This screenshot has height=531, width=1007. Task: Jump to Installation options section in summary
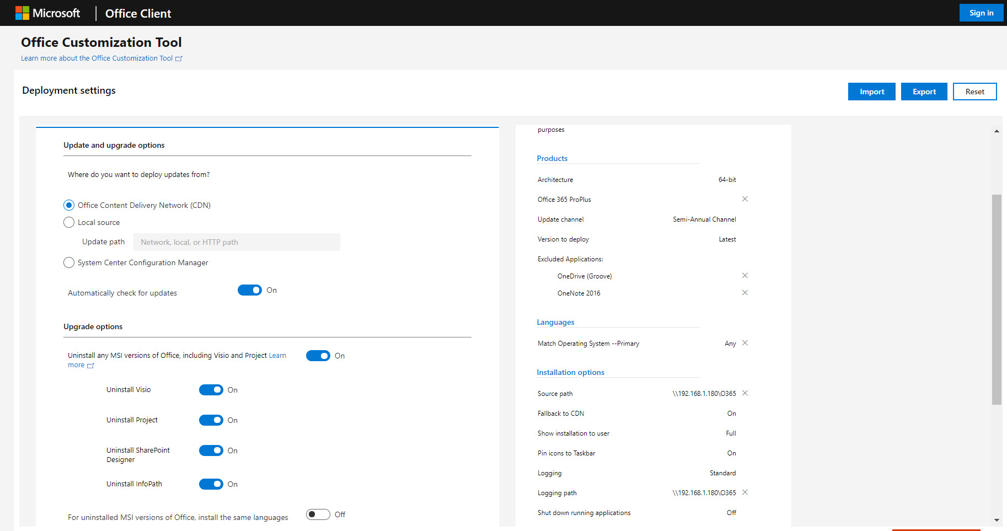(x=571, y=372)
